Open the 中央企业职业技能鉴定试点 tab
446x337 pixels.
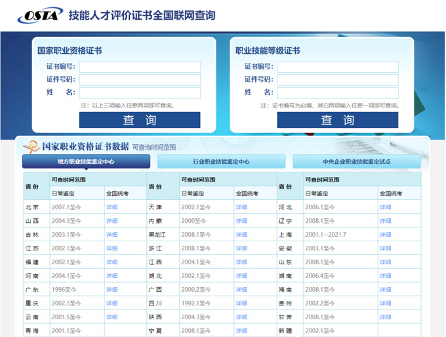(356, 161)
